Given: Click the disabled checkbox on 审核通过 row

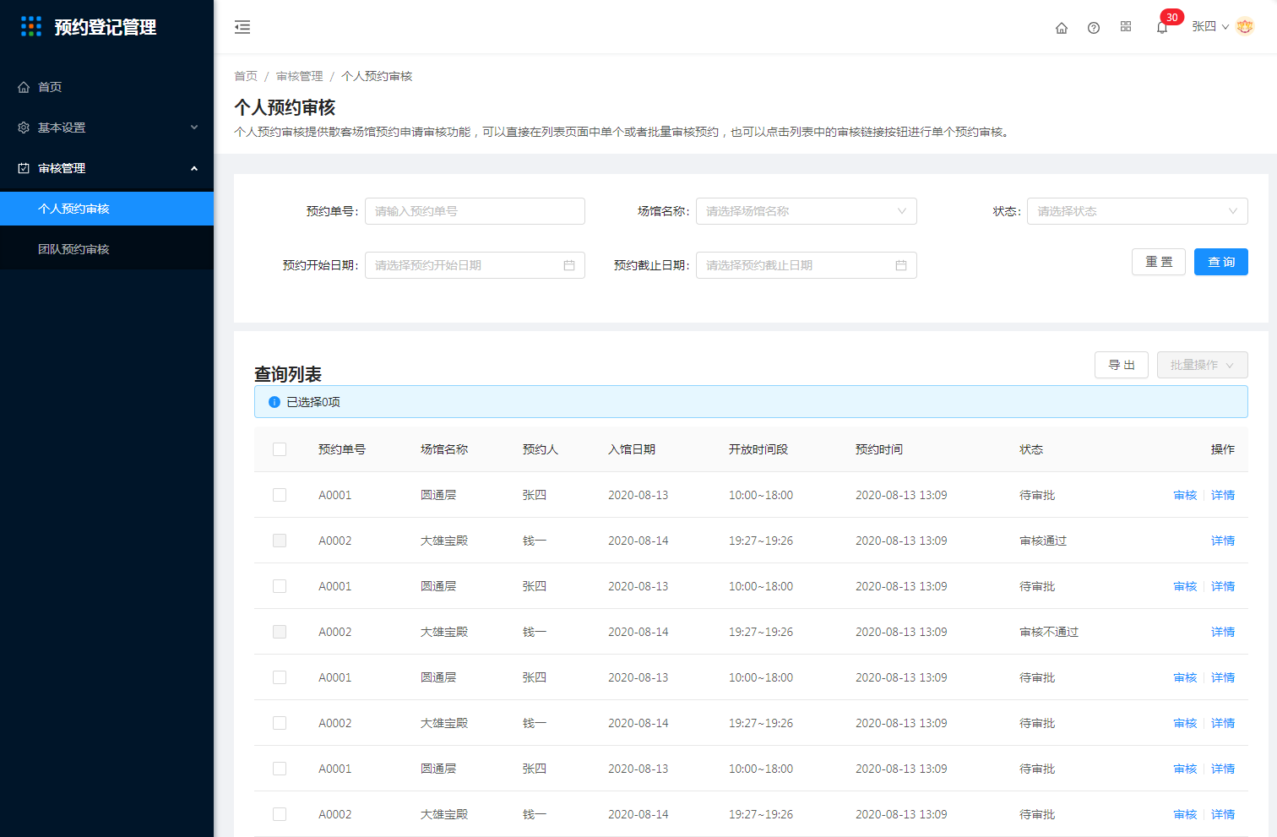Looking at the screenshot, I should click(x=280, y=541).
